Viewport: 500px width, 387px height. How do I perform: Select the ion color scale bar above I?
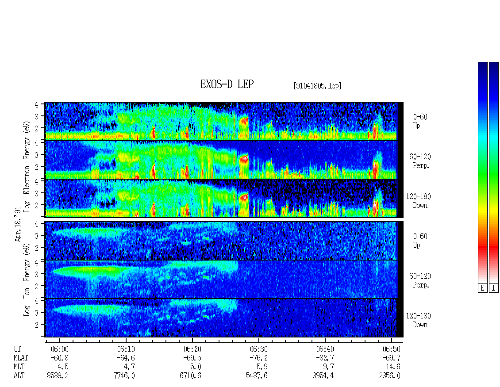[494, 172]
